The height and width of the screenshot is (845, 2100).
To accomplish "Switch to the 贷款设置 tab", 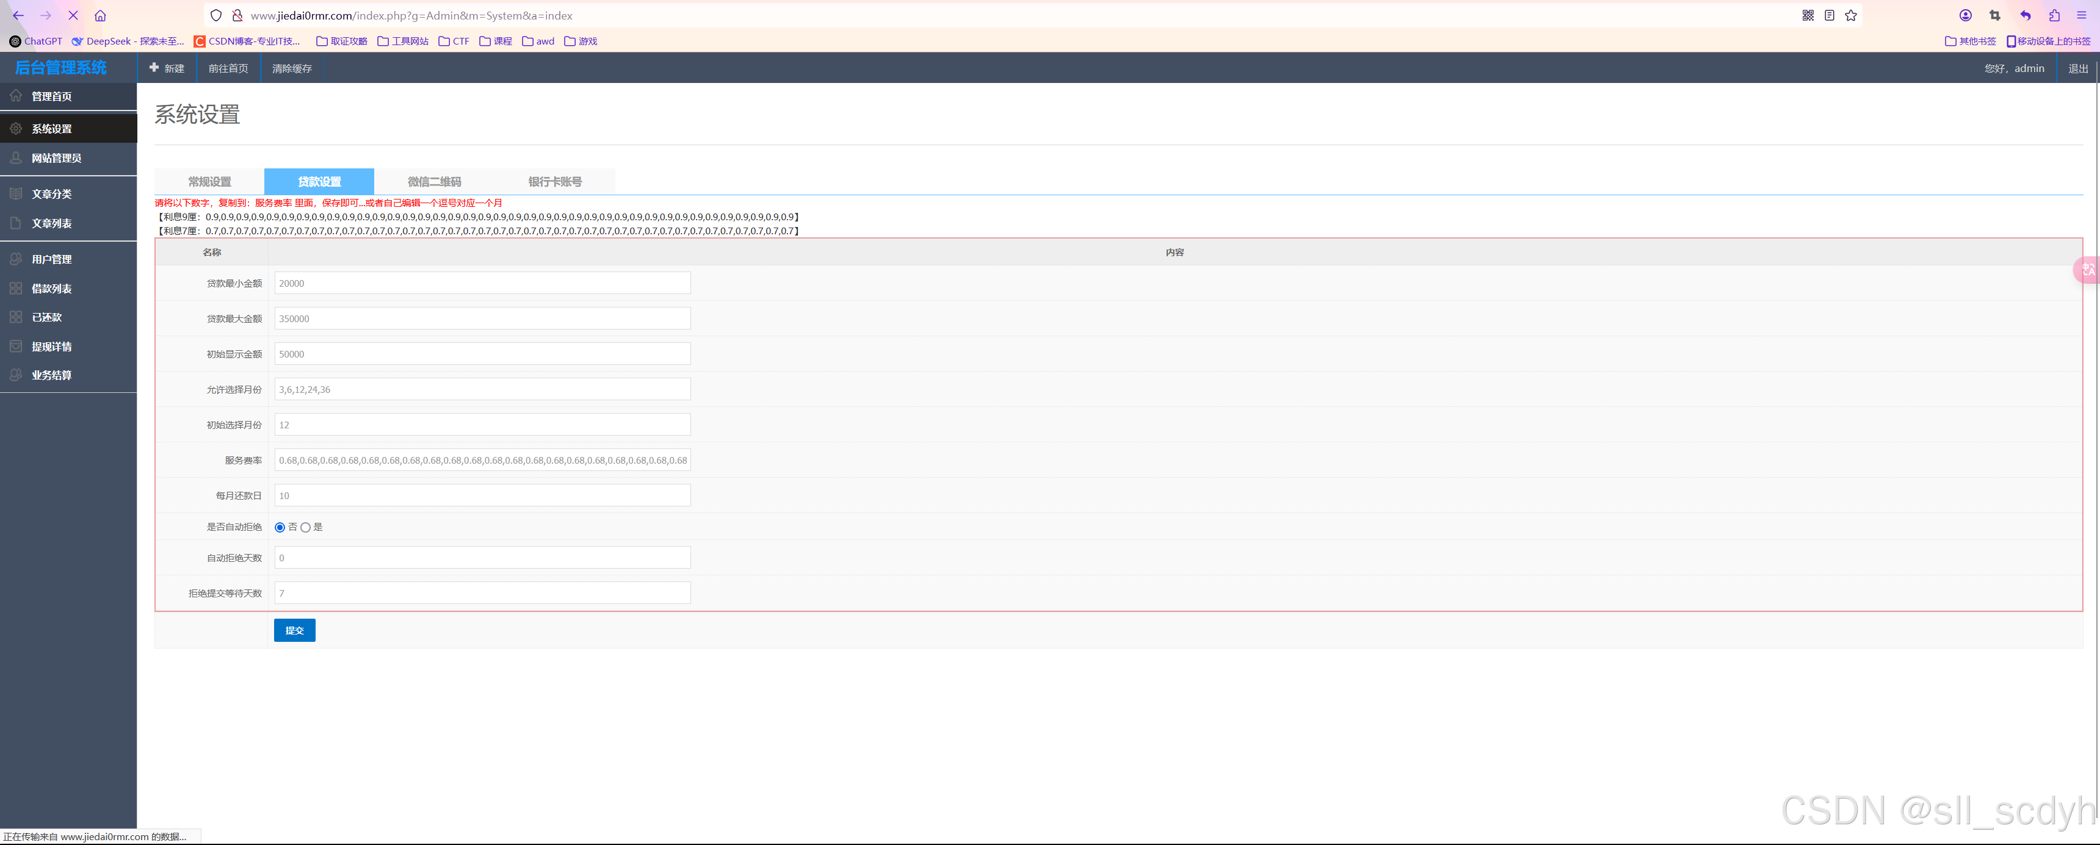I will [319, 182].
